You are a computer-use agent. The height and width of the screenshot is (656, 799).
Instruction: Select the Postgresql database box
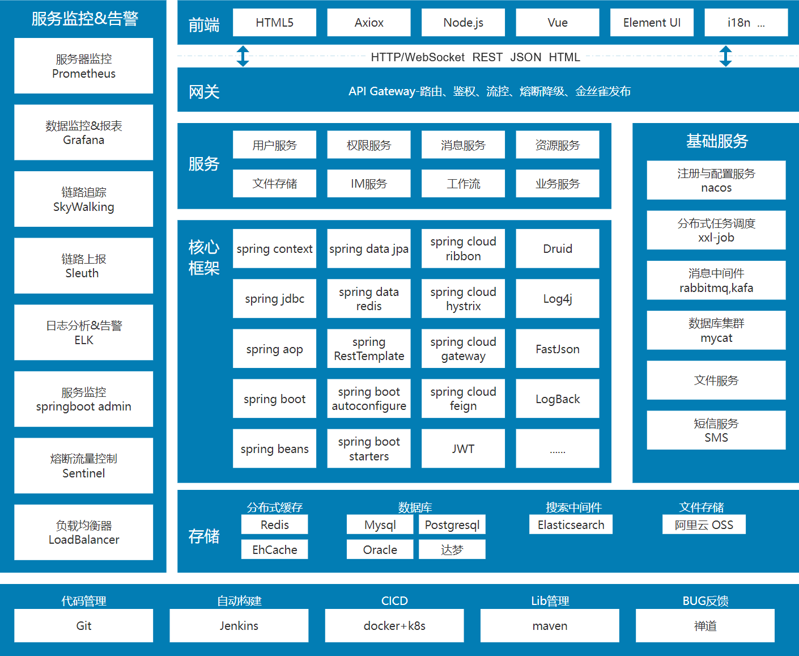pos(452,524)
